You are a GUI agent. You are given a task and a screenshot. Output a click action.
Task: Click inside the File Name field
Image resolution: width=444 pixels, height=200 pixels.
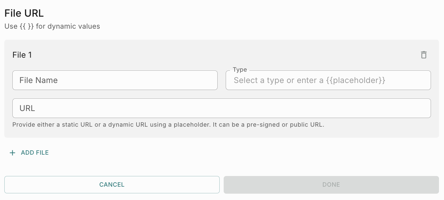[x=115, y=80]
